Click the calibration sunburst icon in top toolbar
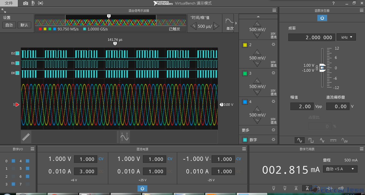This screenshot has width=365, height=195. pos(41,3)
